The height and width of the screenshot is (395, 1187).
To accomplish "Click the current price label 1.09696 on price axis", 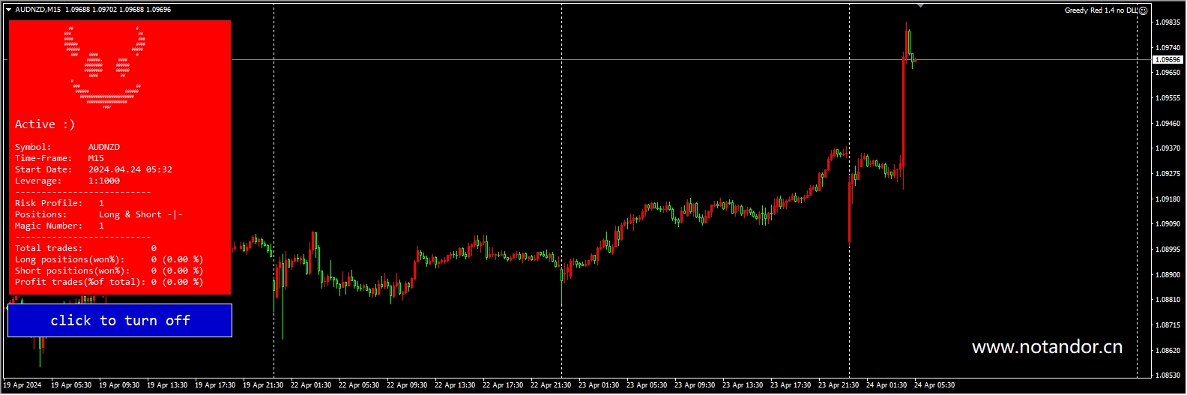I will click(1168, 60).
